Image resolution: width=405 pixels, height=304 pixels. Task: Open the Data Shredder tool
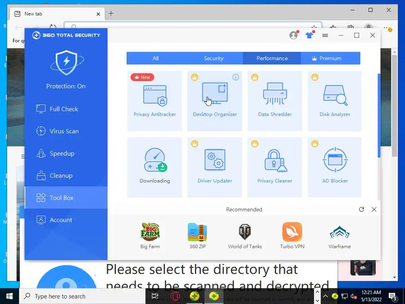[275, 101]
